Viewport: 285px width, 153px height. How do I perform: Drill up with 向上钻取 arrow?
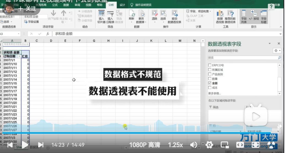tap(64, 17)
